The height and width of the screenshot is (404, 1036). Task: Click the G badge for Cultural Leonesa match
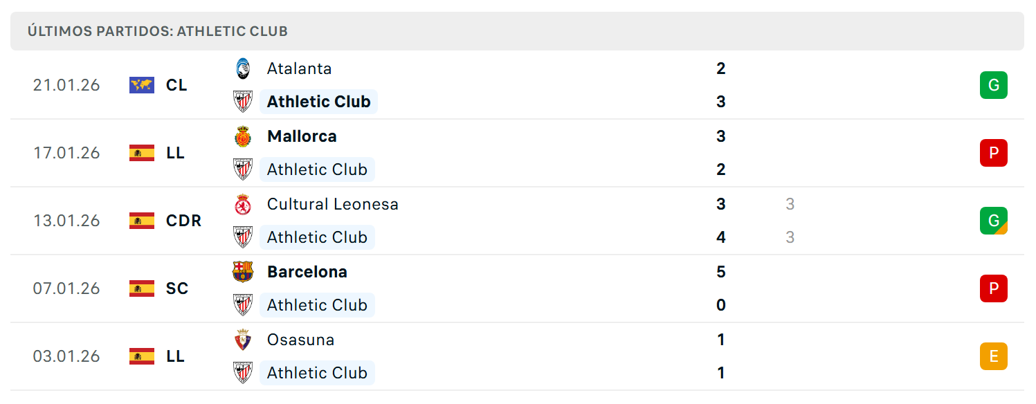pyautogui.click(x=994, y=221)
